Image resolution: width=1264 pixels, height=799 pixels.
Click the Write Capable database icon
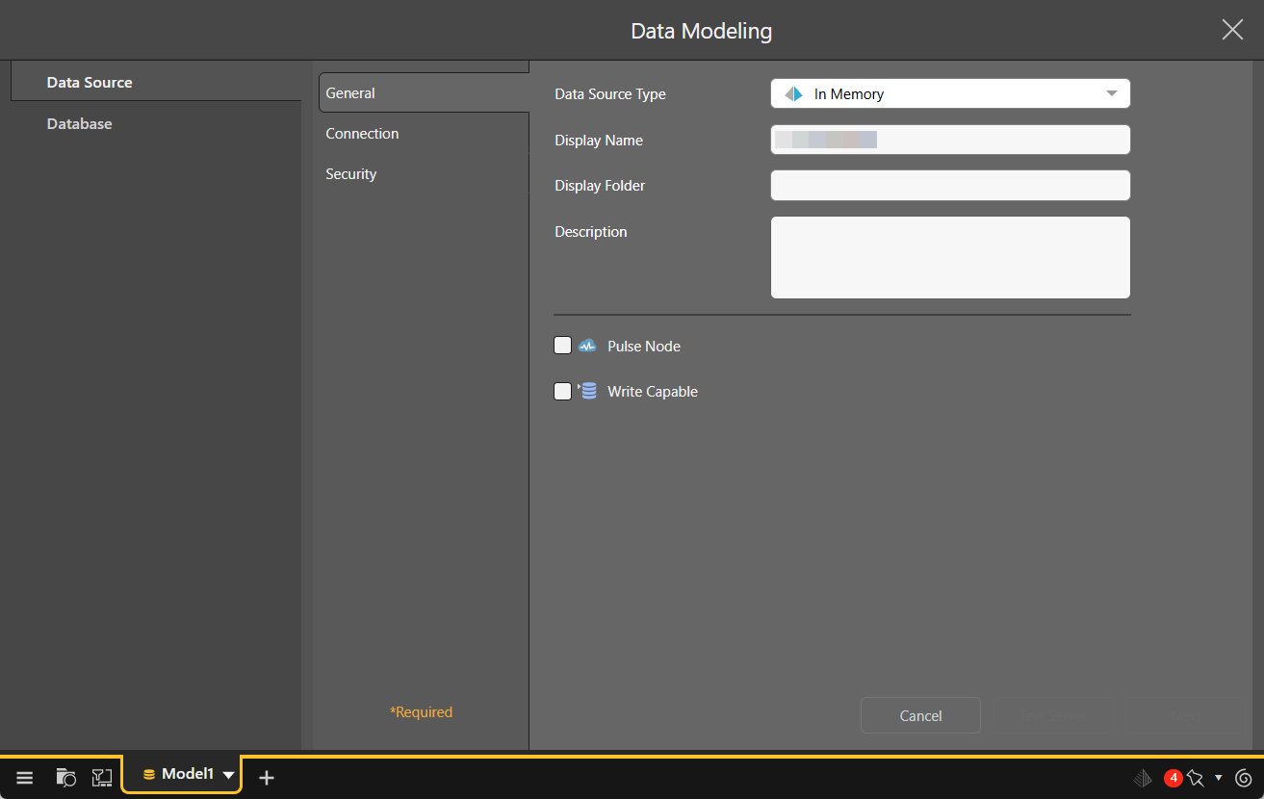(588, 391)
